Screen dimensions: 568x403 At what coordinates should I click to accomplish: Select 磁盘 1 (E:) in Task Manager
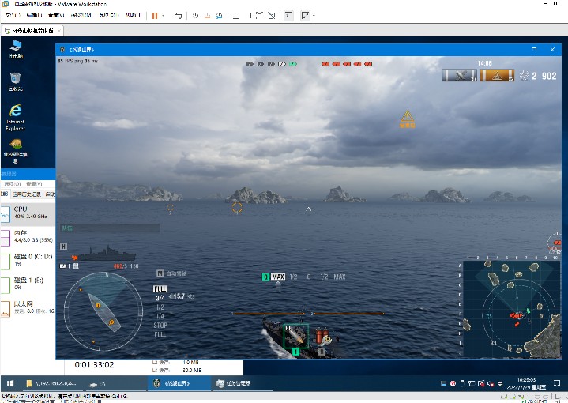[x=28, y=284]
